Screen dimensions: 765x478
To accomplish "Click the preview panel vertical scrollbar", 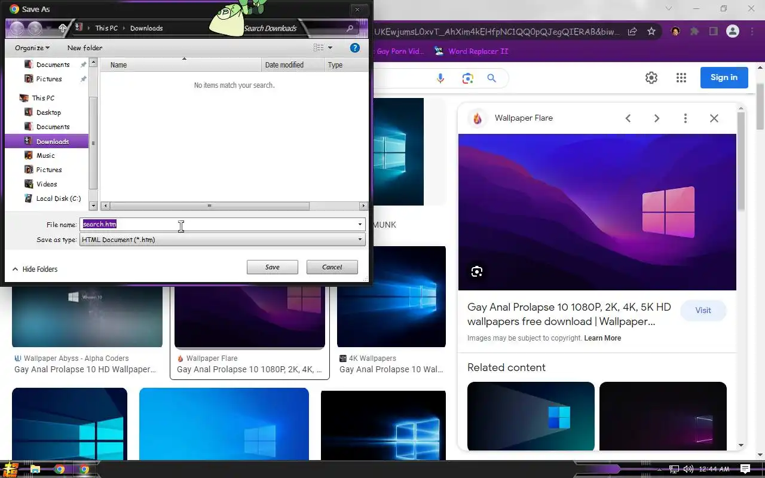I will (x=741, y=161).
